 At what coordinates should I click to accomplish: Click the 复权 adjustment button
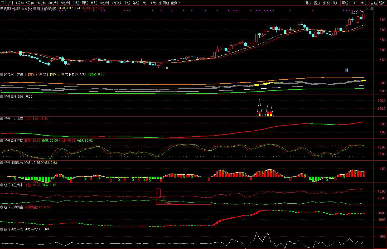point(308,3)
